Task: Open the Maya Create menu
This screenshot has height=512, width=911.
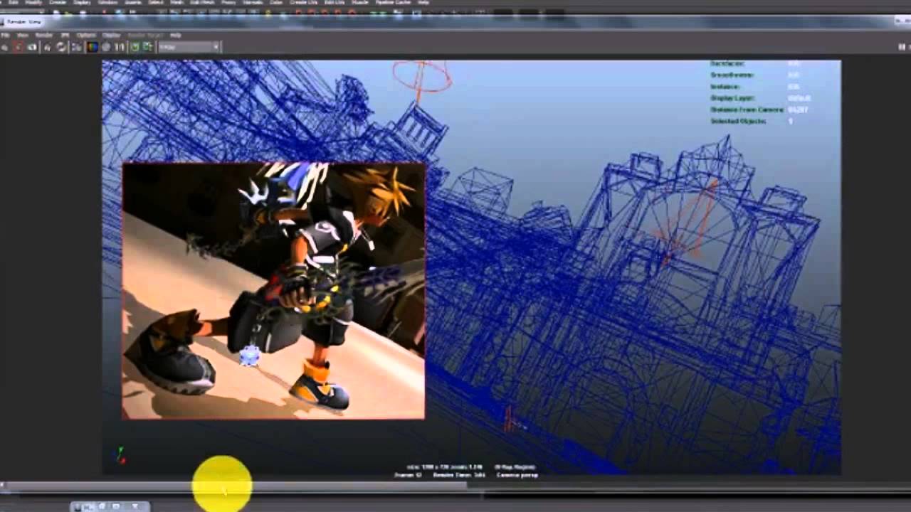Action: coord(58,3)
